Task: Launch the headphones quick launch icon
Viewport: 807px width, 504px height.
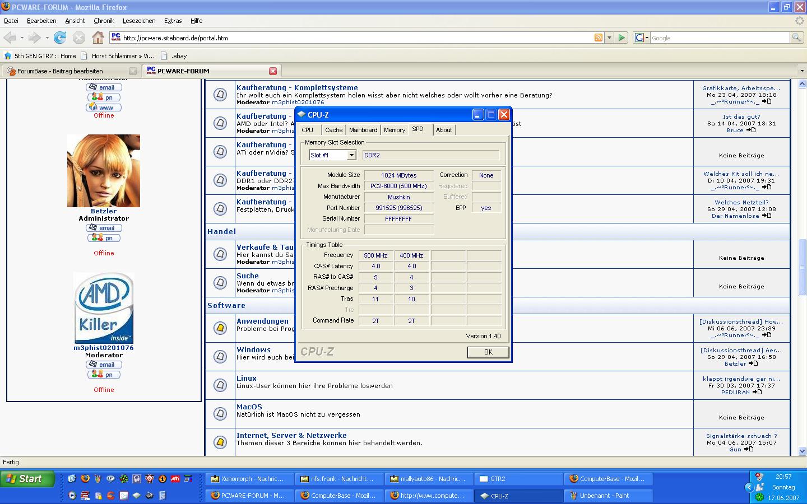Action: 137,479
